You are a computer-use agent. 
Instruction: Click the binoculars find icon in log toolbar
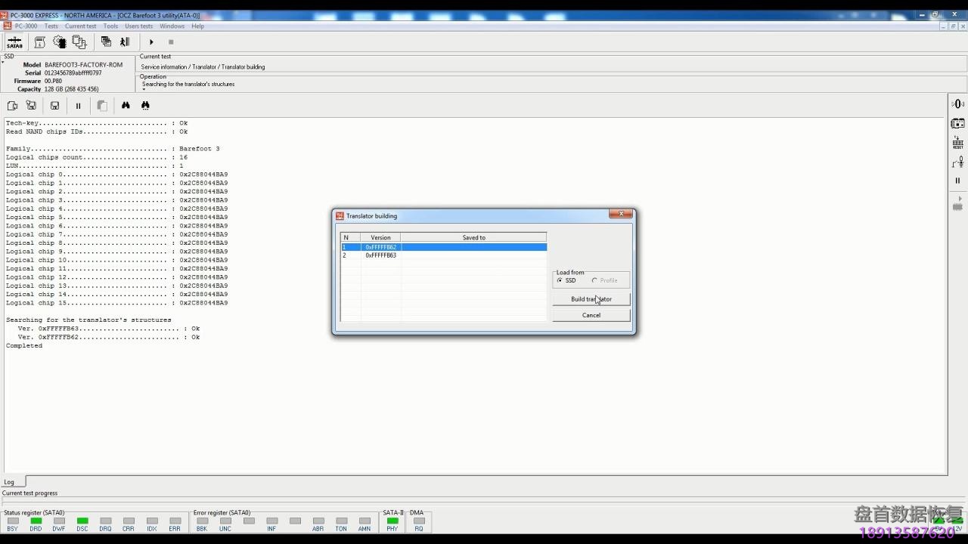coord(126,106)
